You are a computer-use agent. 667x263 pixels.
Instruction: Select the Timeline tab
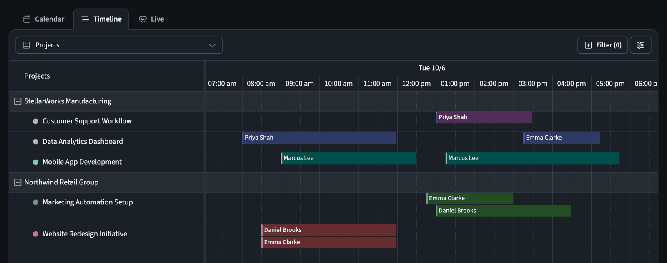click(101, 19)
